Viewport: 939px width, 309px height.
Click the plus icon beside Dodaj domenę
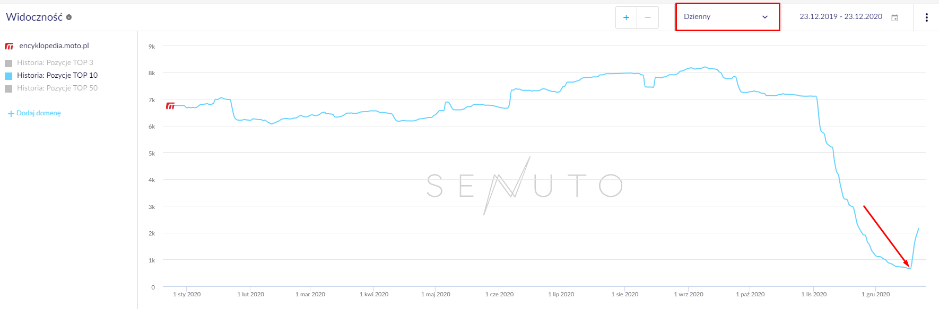pos(11,114)
